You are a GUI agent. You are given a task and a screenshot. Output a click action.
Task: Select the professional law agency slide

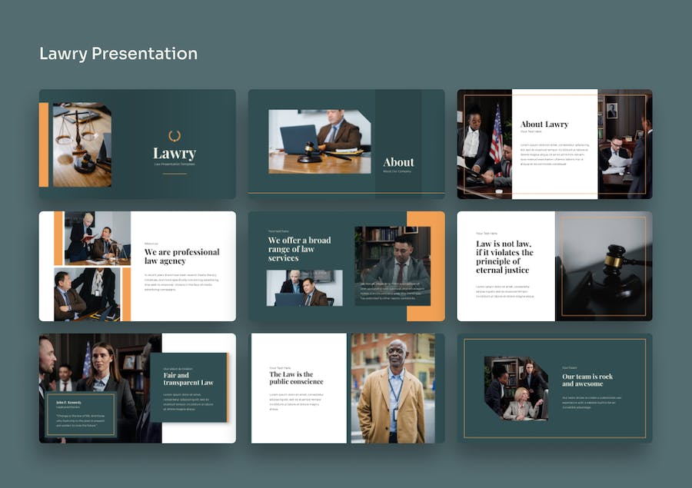pyautogui.click(x=138, y=266)
